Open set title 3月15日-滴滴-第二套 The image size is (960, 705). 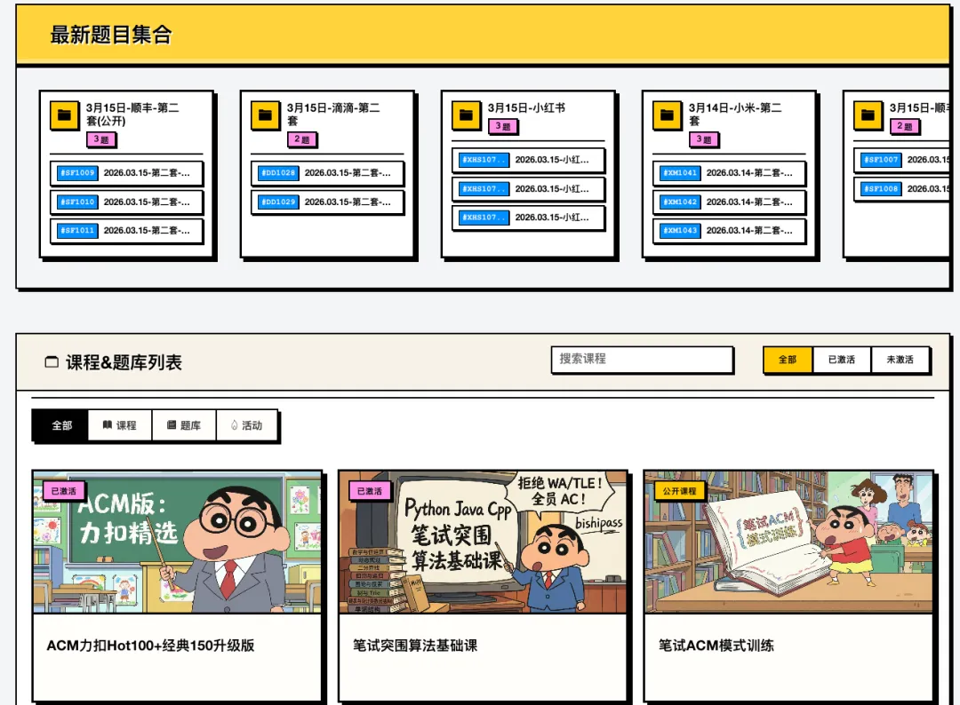tap(333, 115)
